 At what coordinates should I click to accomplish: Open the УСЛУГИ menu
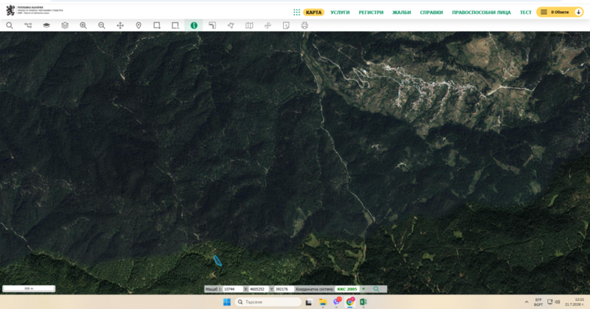point(340,13)
